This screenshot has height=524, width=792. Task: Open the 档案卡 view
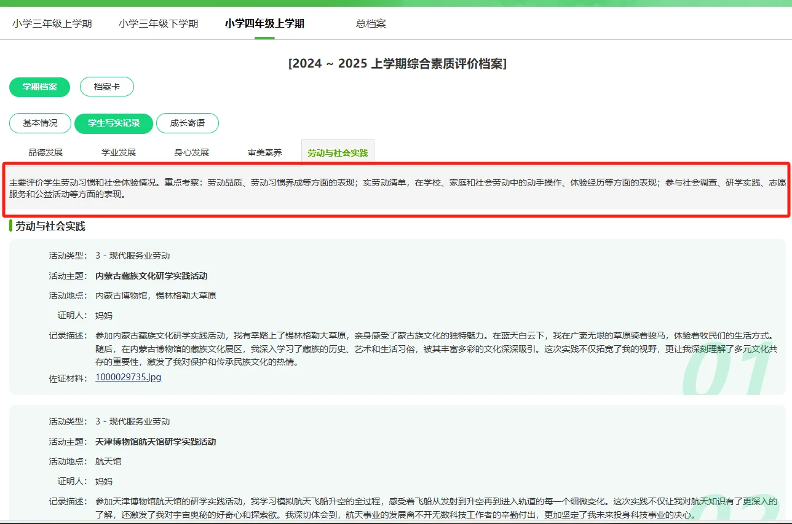pyautogui.click(x=106, y=87)
